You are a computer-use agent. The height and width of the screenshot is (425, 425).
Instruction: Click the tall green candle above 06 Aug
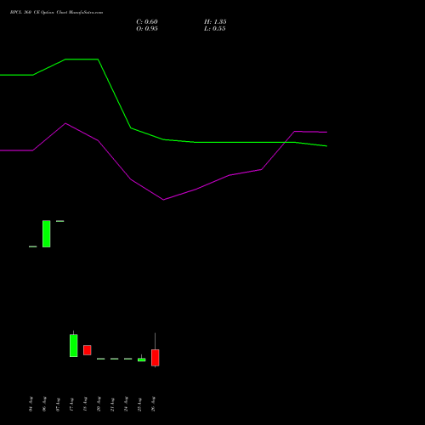pos(47,234)
